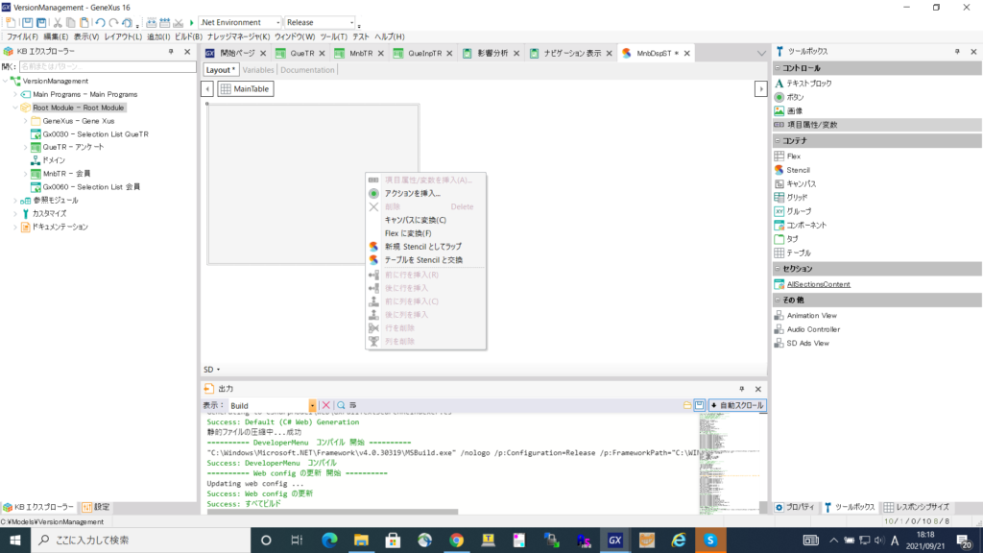983x553 pixels.
Task: Open 設定 tab in KB explorer
Action: point(95,507)
